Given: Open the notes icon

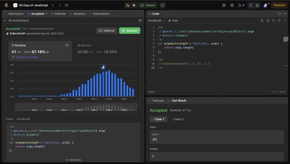Looking at the screenshot, I should point(162,5).
